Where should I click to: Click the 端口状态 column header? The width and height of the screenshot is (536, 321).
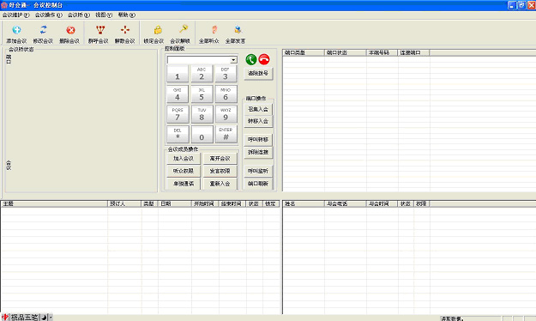coord(346,52)
